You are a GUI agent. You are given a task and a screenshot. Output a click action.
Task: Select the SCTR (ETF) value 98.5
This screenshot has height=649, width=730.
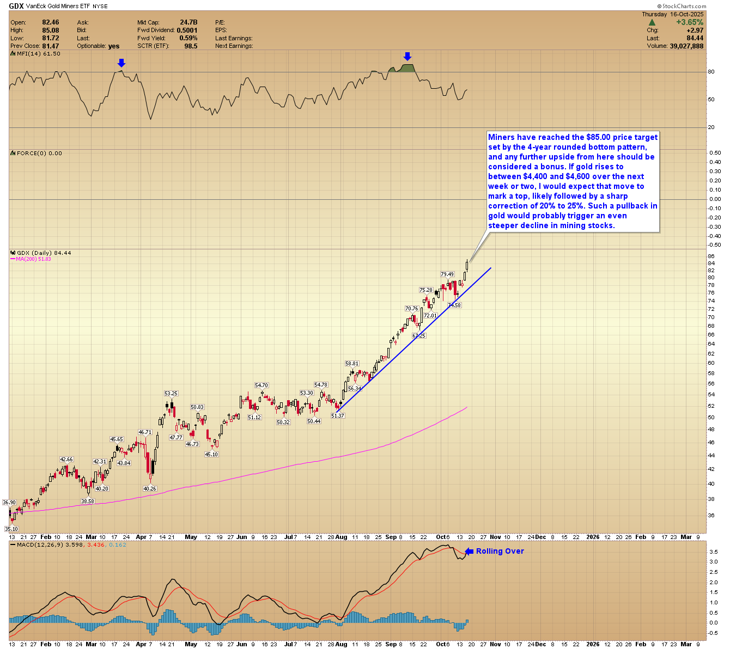(x=191, y=46)
